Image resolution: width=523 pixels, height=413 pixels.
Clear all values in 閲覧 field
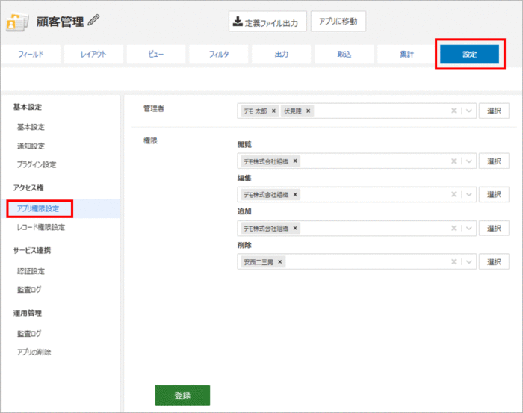454,161
